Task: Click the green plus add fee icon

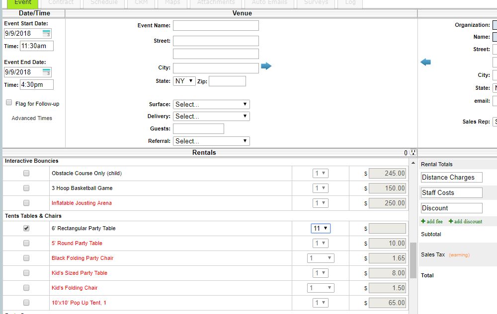Action: pyautogui.click(x=423, y=221)
